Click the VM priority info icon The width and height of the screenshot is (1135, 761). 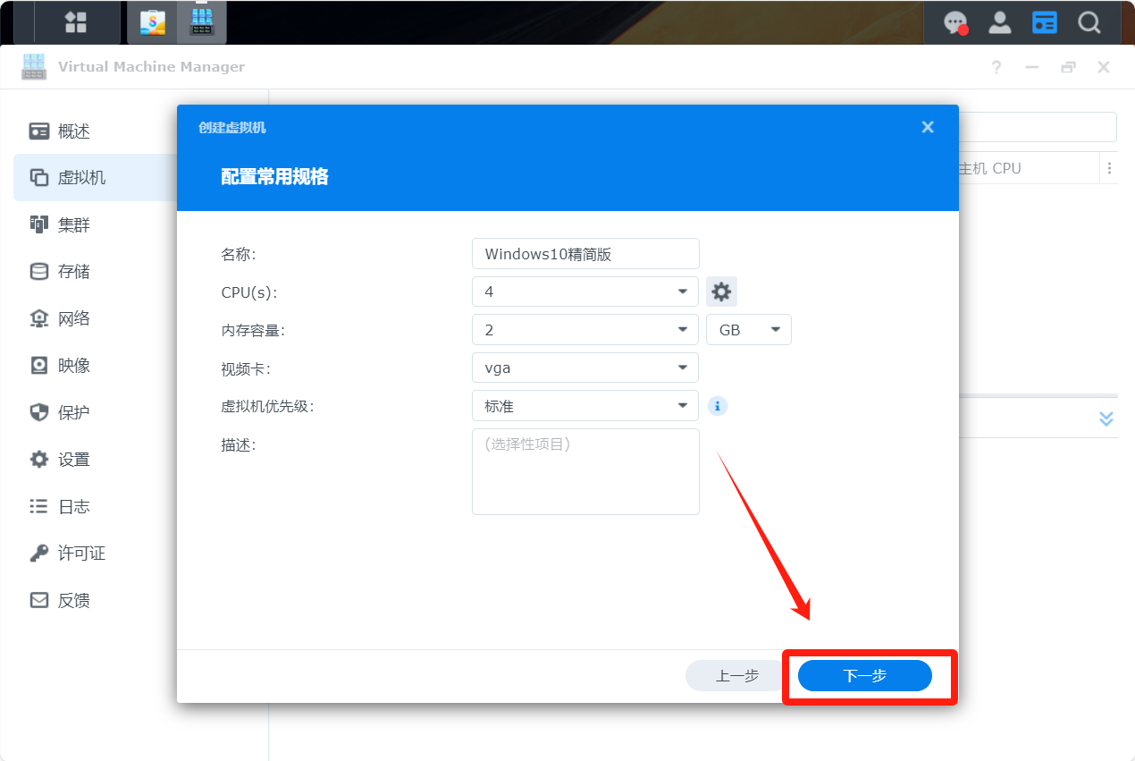(x=717, y=406)
